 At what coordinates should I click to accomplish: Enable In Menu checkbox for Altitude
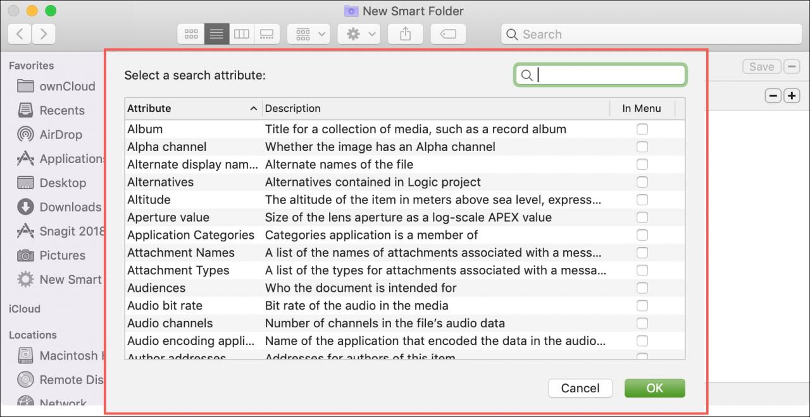coord(642,200)
